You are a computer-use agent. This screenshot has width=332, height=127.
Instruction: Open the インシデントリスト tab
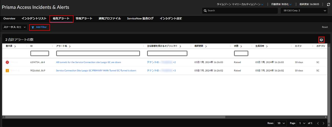click(x=34, y=19)
